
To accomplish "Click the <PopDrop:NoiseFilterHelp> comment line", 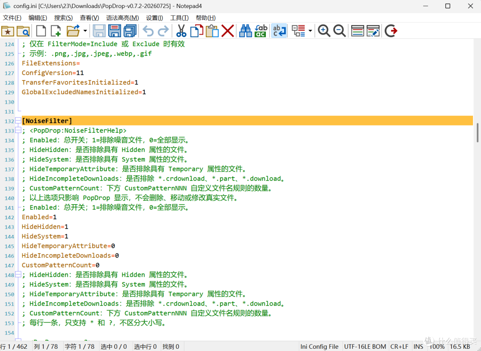I will pos(74,130).
